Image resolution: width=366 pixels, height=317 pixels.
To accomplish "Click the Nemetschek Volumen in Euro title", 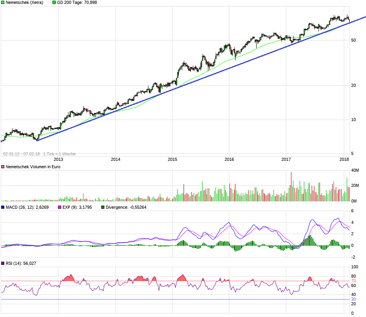I will [x=33, y=167].
